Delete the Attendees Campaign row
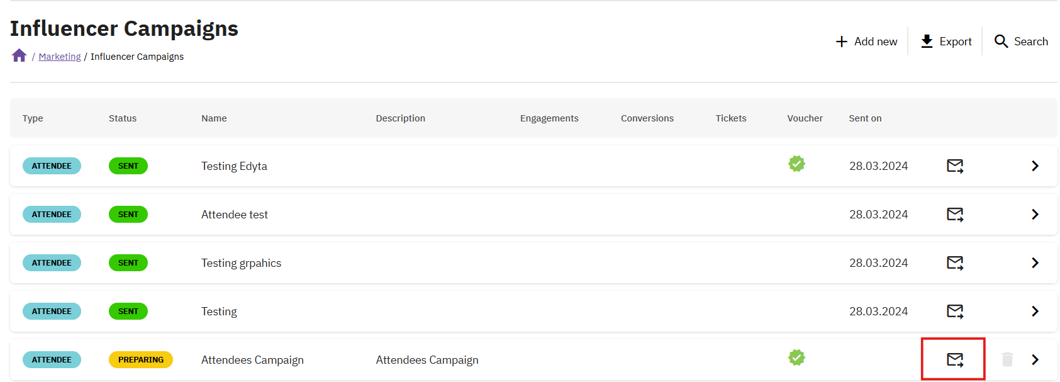1060x382 pixels. point(1007,359)
